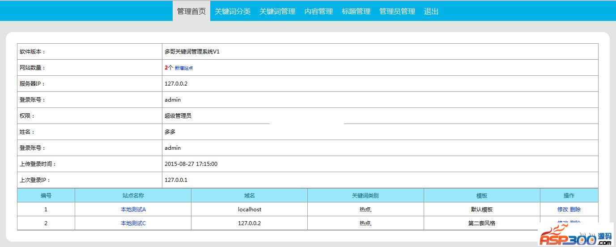This screenshot has height=247, width=616.
Task: Click the red site count 2个
Action: (169, 68)
